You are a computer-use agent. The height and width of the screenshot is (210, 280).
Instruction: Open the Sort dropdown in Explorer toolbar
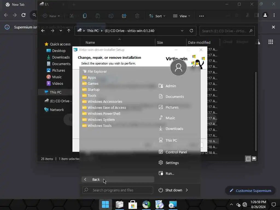157,16
